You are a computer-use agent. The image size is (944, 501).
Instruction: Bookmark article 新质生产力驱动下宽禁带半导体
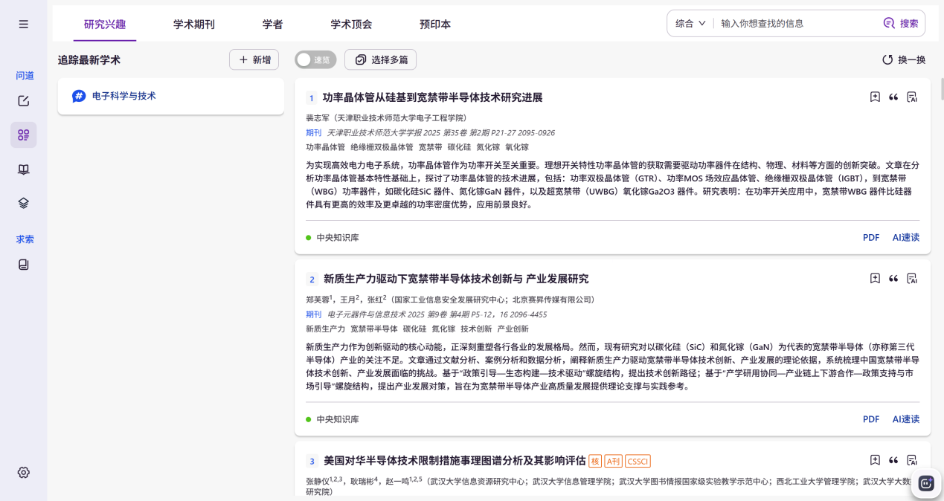tap(875, 278)
